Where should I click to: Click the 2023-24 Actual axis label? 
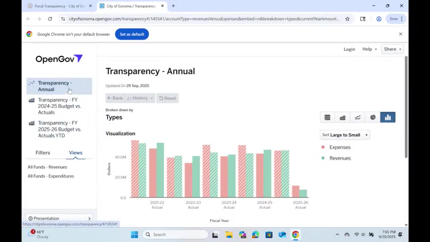[x=229, y=205]
